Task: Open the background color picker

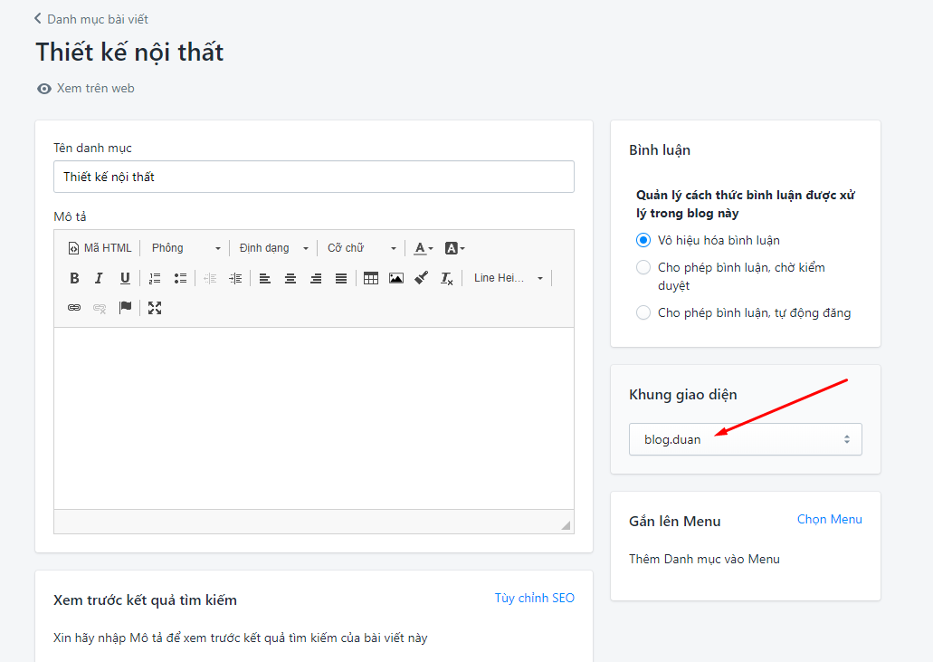Action: (454, 248)
